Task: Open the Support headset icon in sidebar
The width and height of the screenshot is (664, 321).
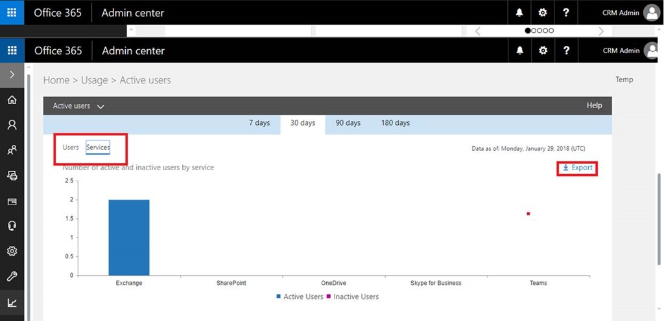Action: (x=12, y=226)
